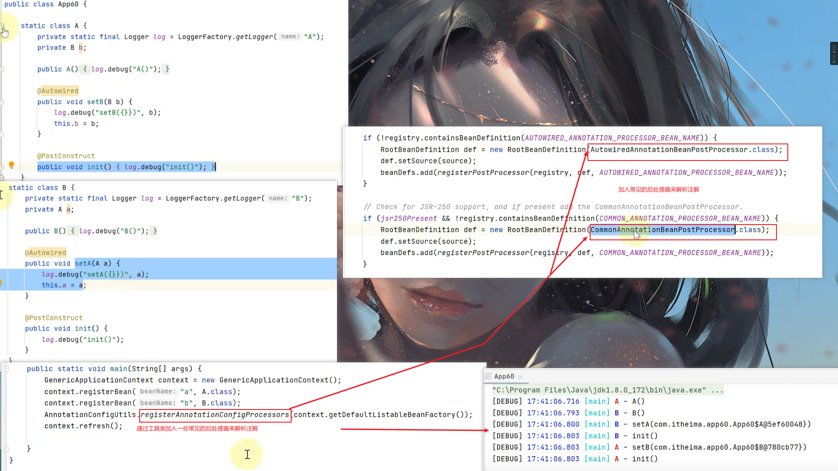
Task: Collapse the main method fold marker
Action: click(x=7, y=369)
